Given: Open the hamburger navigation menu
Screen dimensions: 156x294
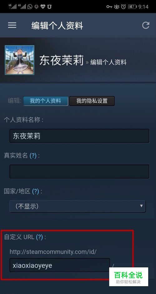Looking at the screenshot, I should click(x=12, y=25).
